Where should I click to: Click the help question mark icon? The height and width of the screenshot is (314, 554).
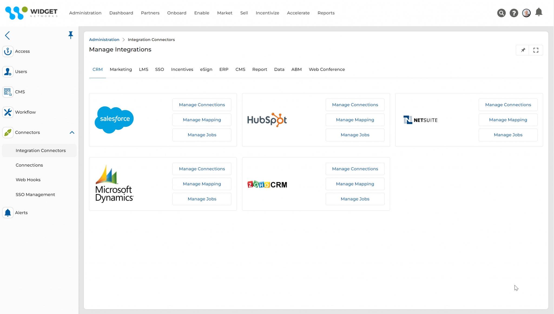514,13
